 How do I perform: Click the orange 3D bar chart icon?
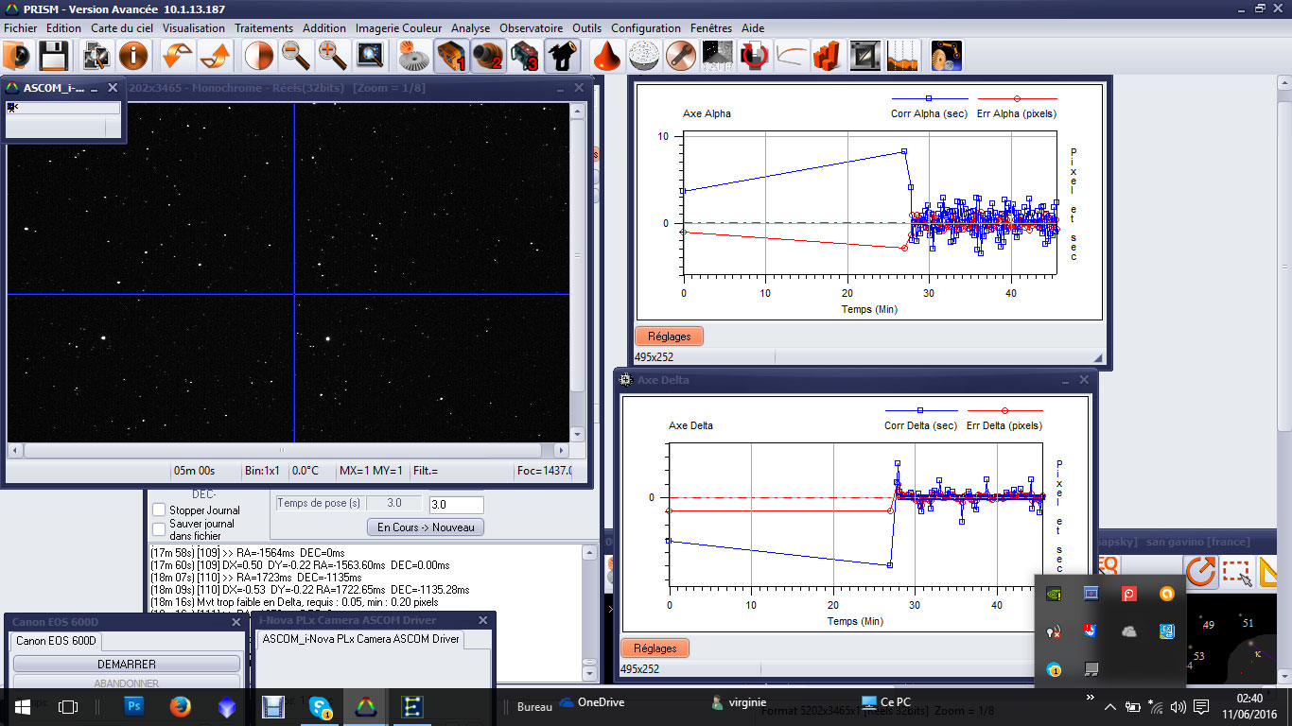pos(827,56)
